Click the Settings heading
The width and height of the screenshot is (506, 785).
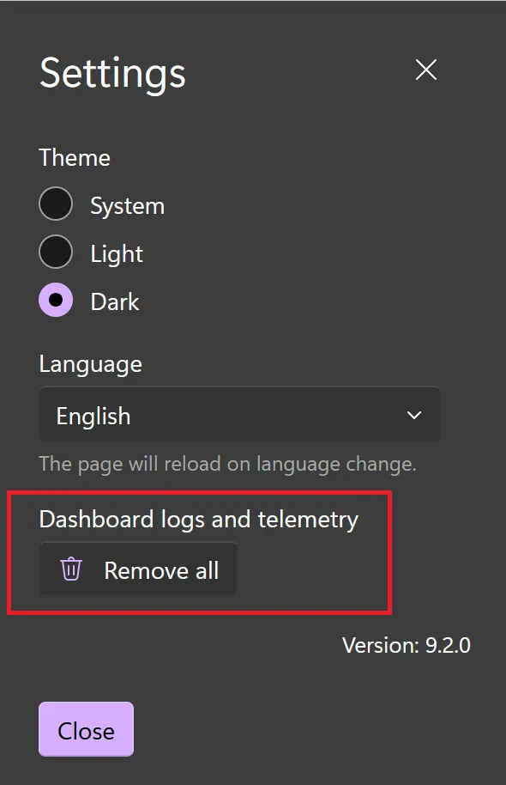(111, 73)
